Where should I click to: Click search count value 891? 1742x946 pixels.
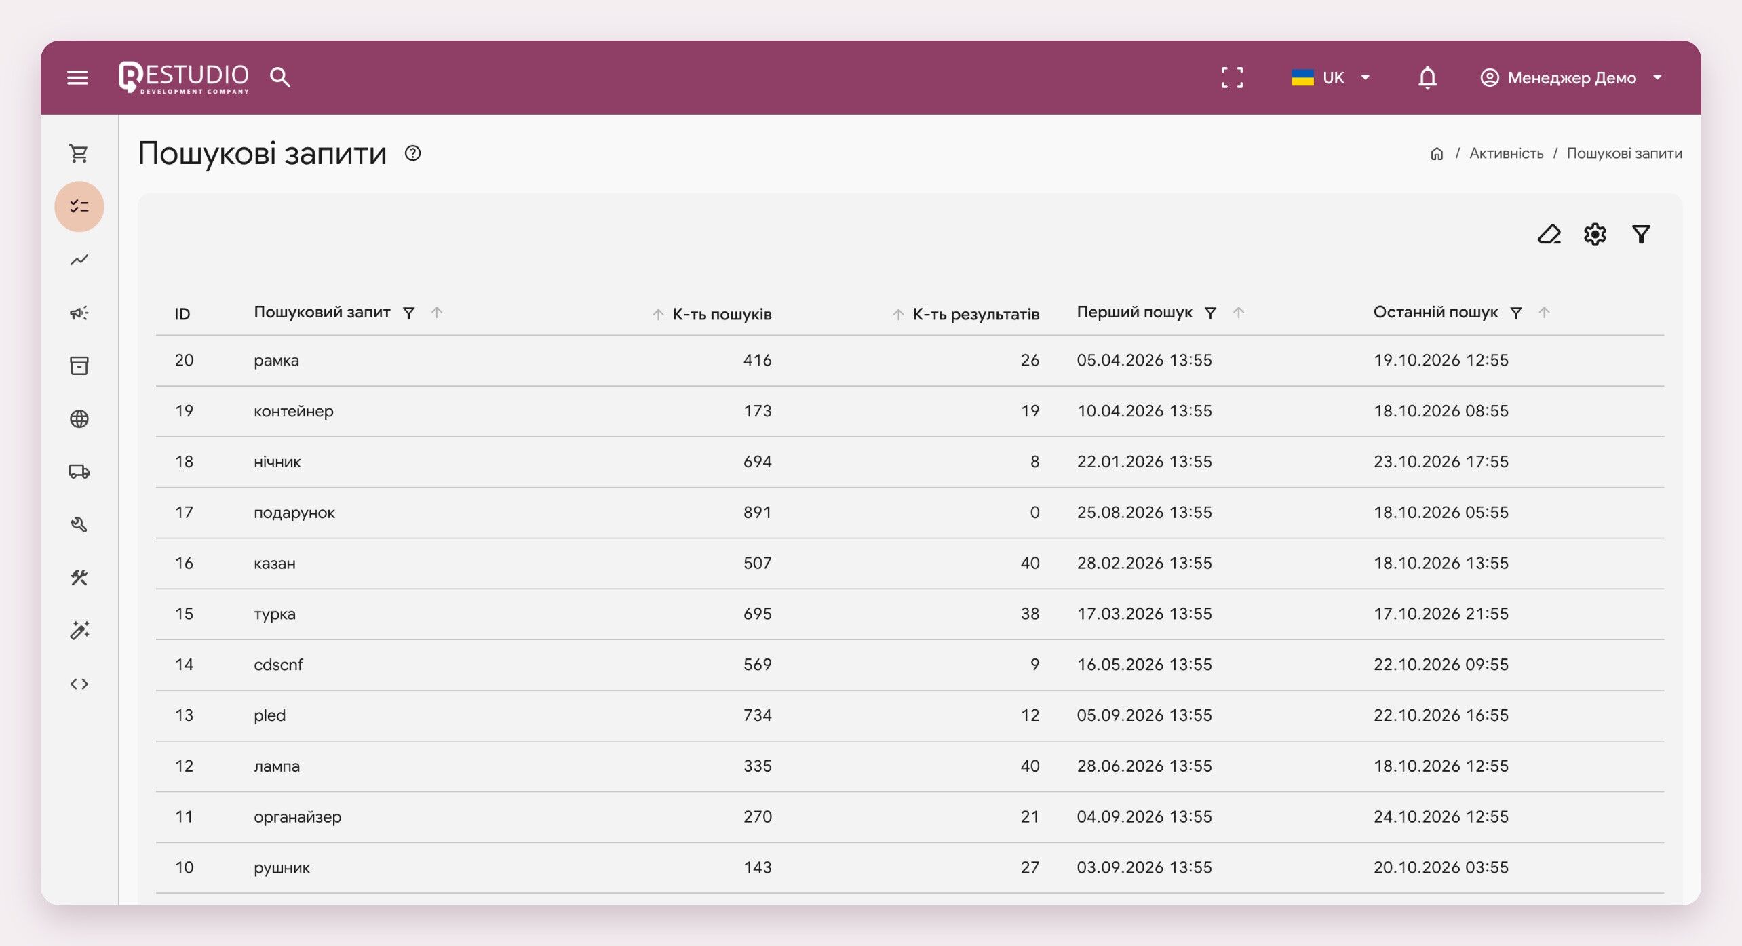[757, 512]
